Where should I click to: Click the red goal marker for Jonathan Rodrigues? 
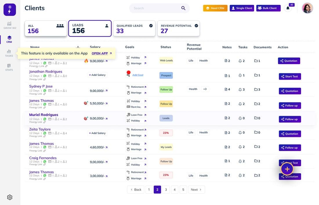click(128, 72)
